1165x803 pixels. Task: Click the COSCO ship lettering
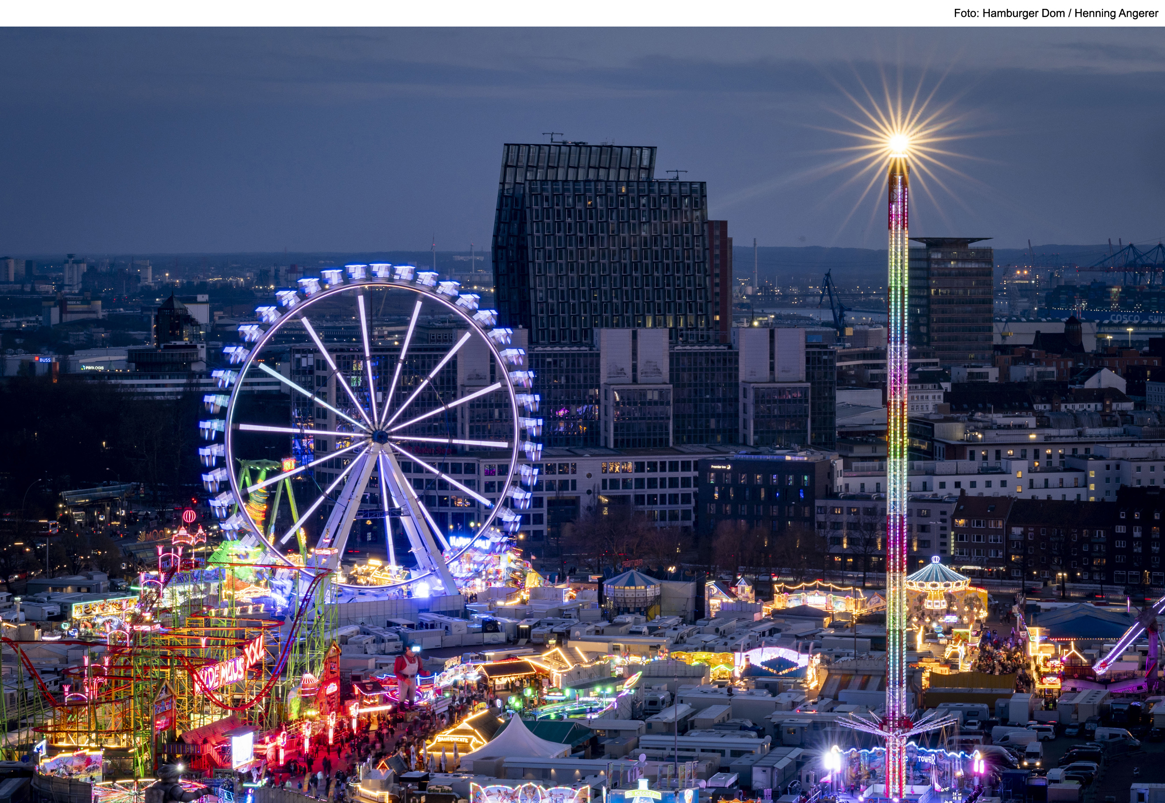pos(1126,319)
